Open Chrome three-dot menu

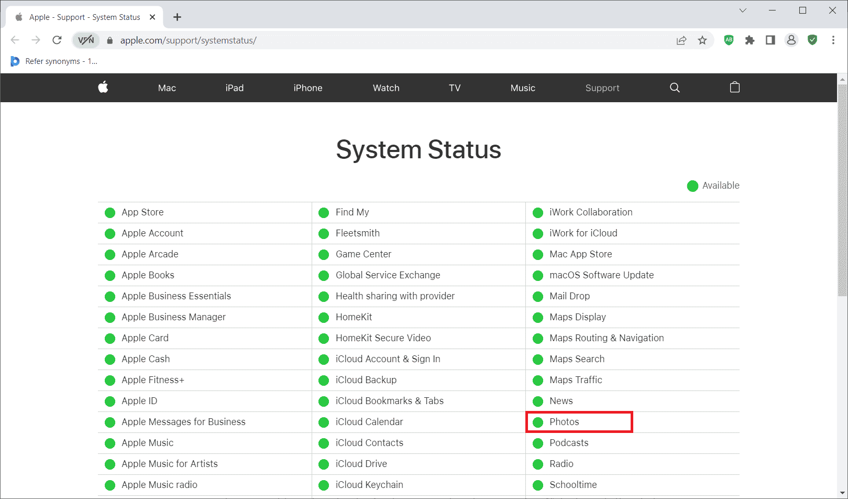pos(833,40)
